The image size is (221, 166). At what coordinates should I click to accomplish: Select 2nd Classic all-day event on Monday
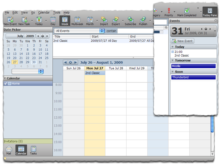click(x=95, y=73)
